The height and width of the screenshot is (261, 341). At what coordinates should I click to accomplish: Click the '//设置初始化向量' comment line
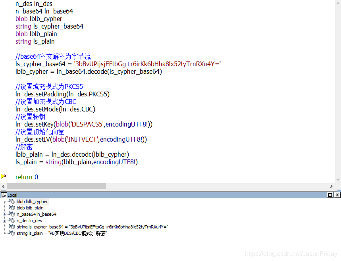pos(40,132)
